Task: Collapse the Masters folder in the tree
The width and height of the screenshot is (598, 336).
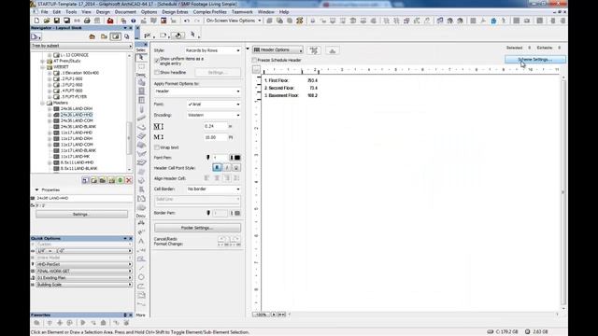Action: coord(43,103)
